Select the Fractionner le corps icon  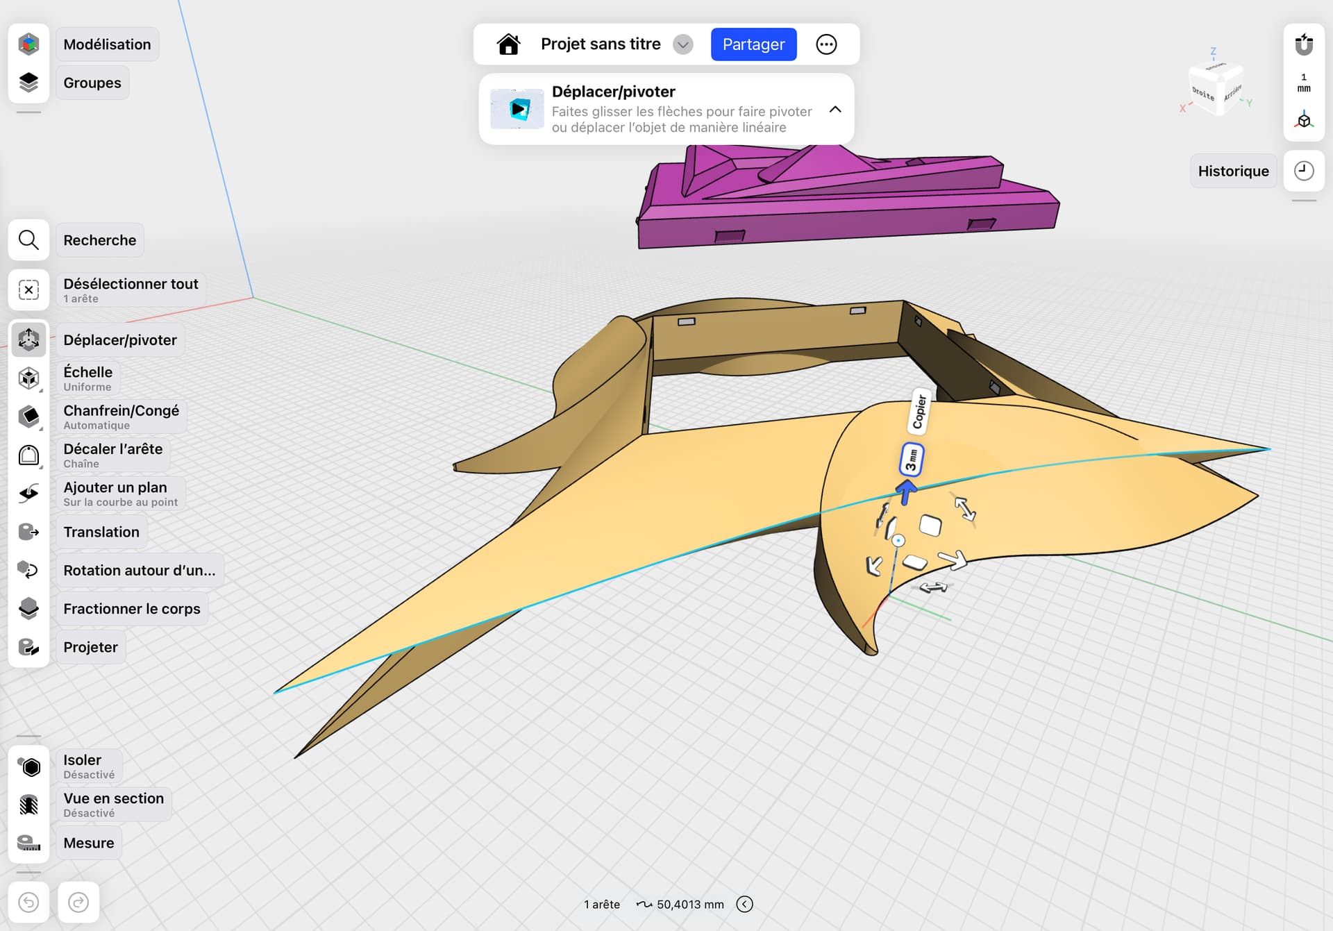coord(28,609)
